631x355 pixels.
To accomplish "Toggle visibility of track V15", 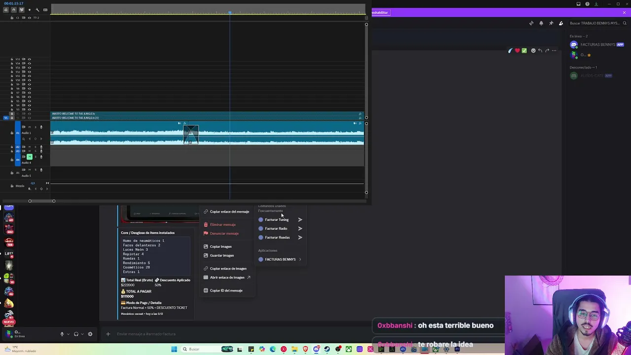I will tap(29, 59).
